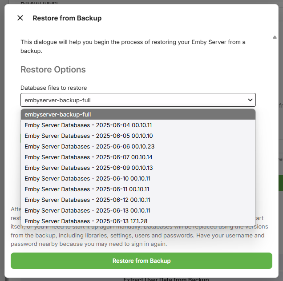283x281 pixels.
Task: Choose backup dated 2025-06-13 17.1.28
Action: [x=138, y=221]
